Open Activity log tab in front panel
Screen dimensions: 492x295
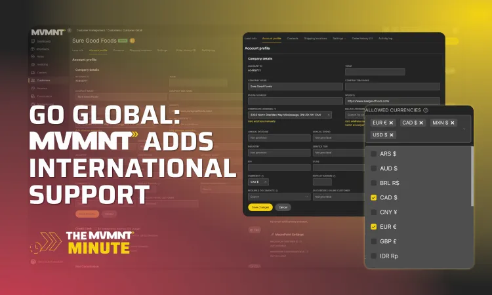pyautogui.click(x=385, y=39)
